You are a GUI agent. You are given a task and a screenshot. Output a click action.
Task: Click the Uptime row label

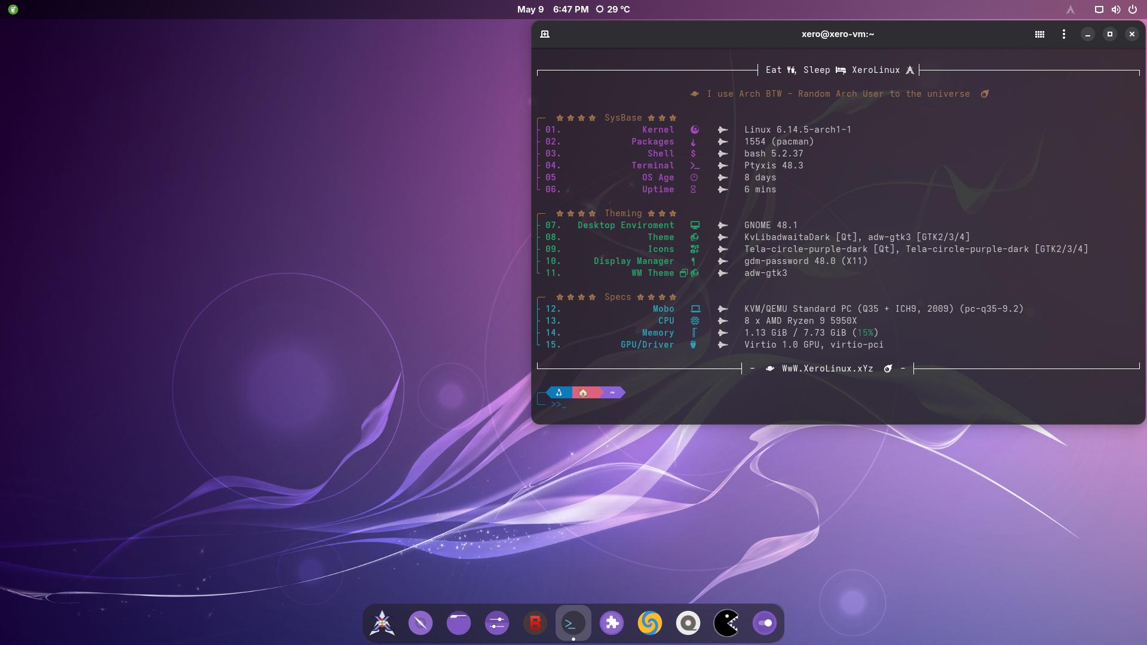click(x=658, y=189)
